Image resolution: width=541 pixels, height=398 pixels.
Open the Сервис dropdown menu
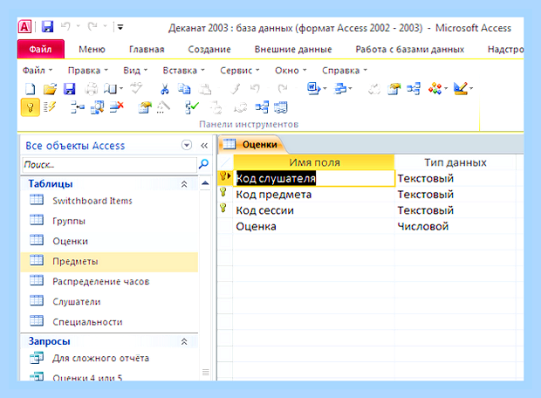[240, 71]
